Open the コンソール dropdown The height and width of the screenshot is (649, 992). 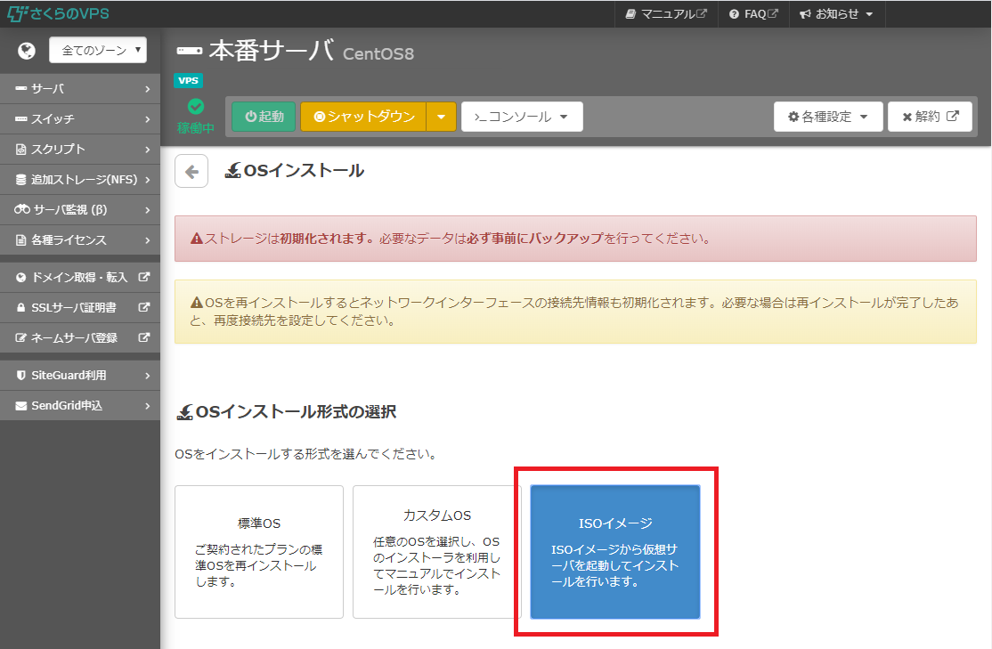click(x=522, y=117)
